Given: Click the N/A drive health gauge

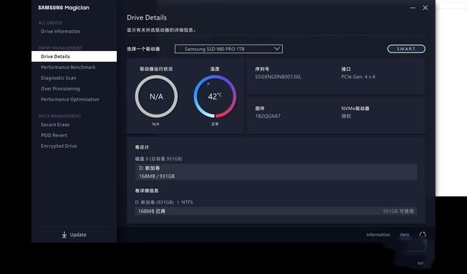Looking at the screenshot, I should click(156, 96).
